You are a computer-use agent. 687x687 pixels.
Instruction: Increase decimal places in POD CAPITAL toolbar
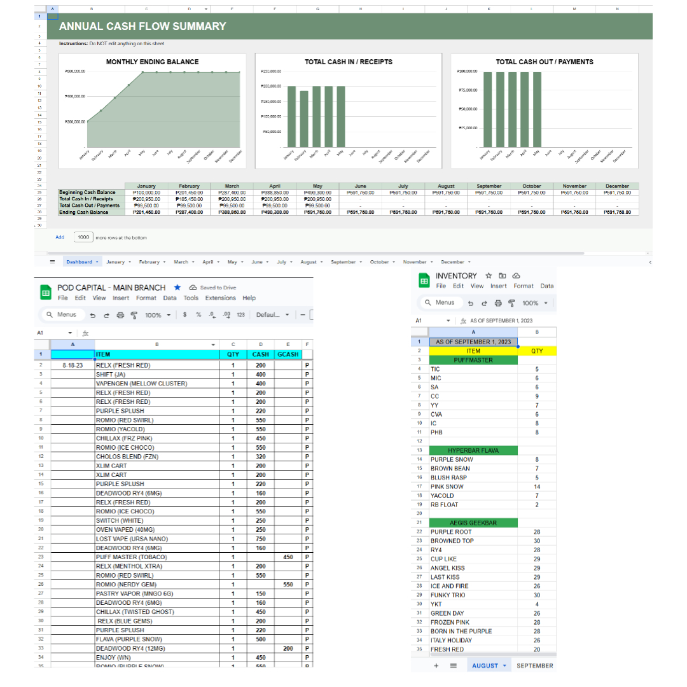226,315
